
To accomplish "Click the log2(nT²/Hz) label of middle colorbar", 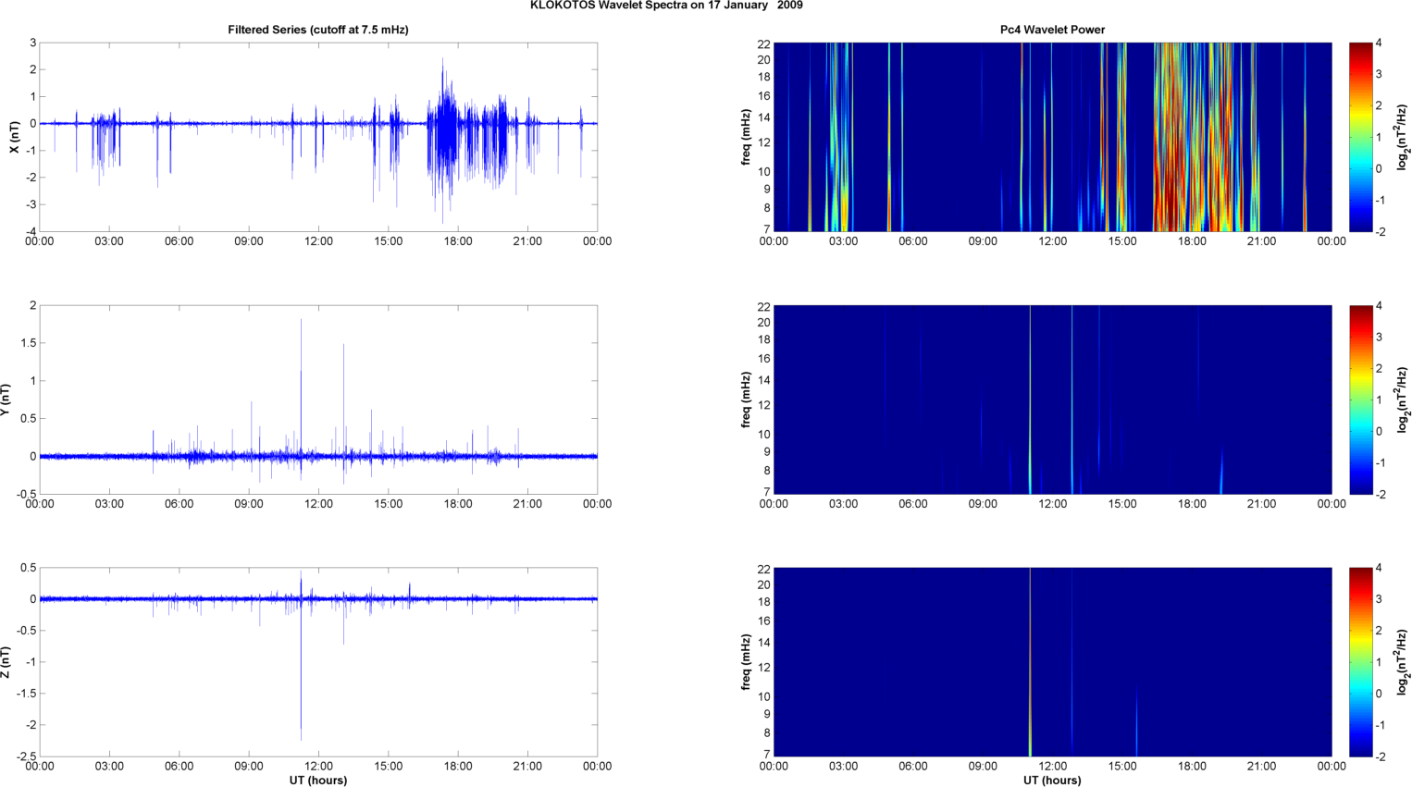I will 1403,400.
